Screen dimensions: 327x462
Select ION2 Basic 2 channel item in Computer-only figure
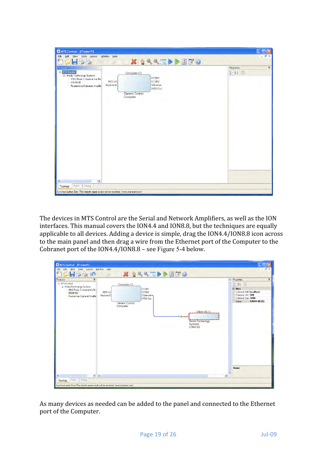(x=86, y=79)
